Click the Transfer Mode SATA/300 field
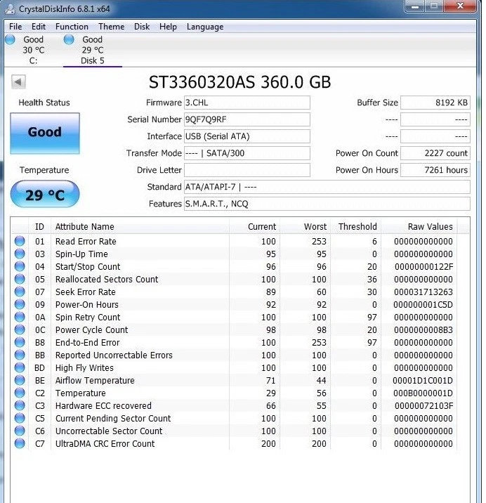Screen dimensions: 486x503 pyautogui.click(x=247, y=153)
